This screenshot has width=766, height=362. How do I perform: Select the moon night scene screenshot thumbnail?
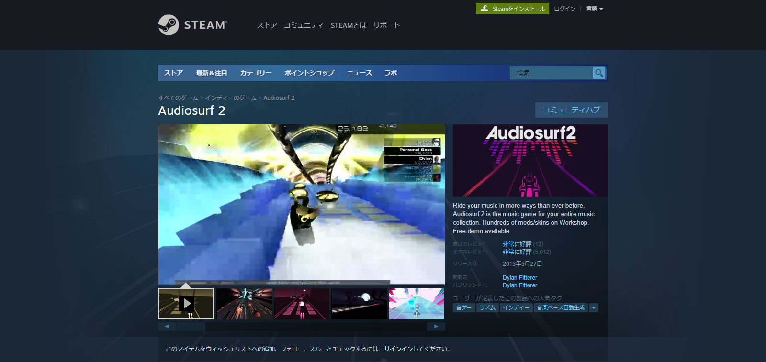point(359,303)
